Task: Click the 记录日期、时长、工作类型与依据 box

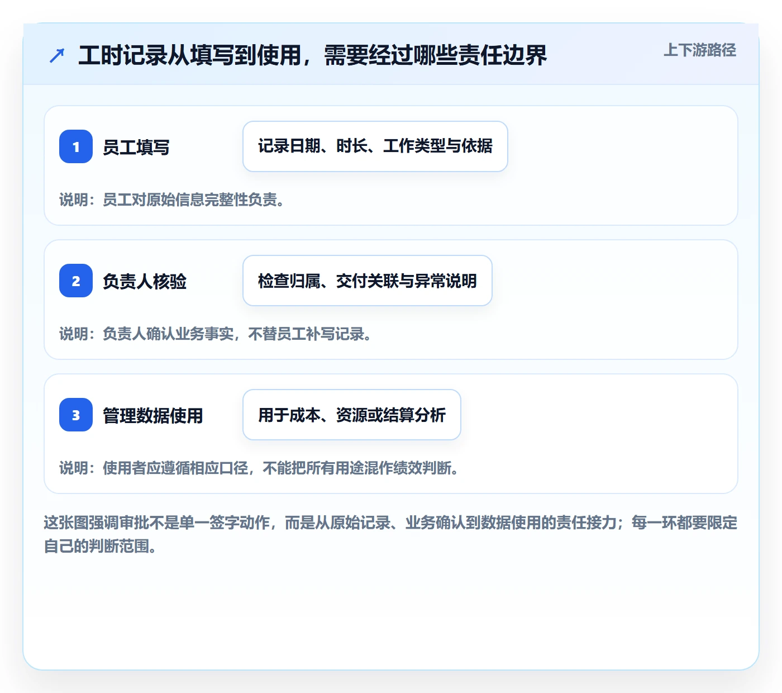Action: tap(375, 146)
